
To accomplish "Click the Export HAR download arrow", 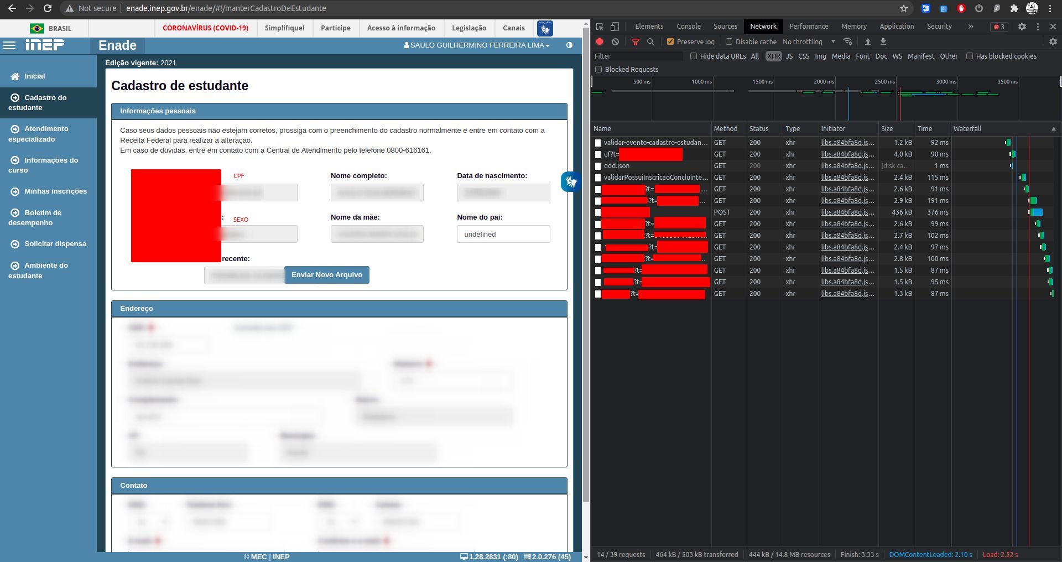I will tap(883, 41).
